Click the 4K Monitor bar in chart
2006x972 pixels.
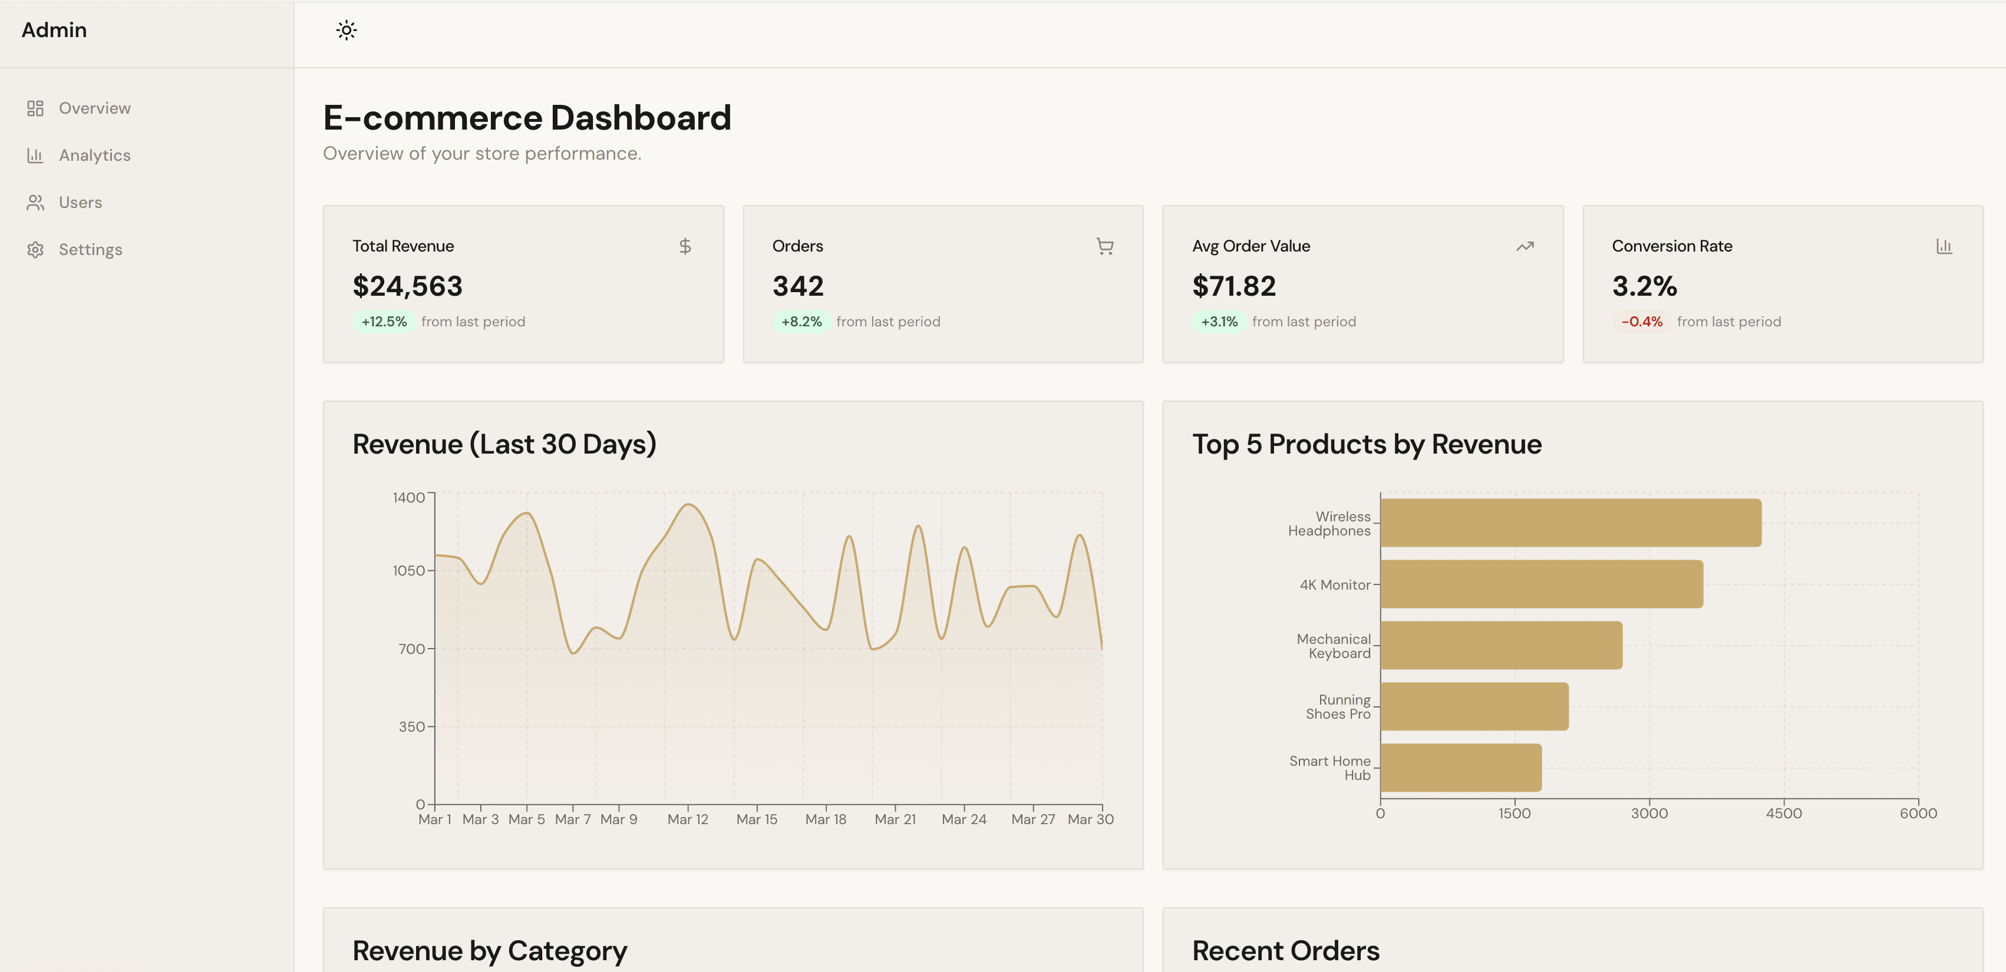[x=1542, y=584]
